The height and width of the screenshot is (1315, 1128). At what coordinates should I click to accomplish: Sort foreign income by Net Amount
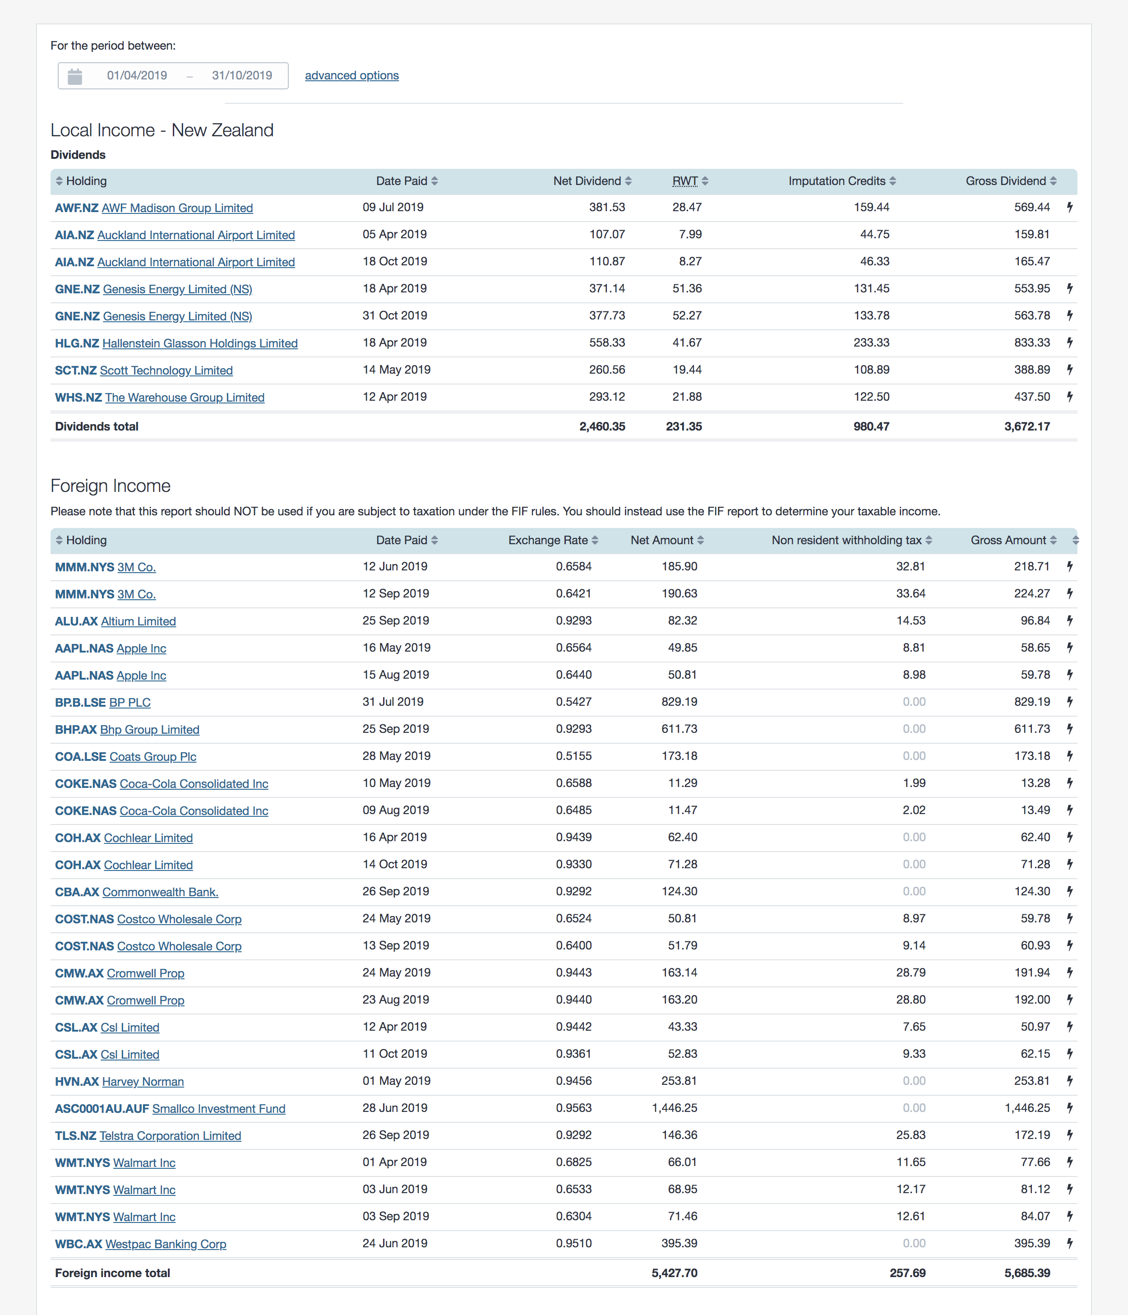point(667,541)
